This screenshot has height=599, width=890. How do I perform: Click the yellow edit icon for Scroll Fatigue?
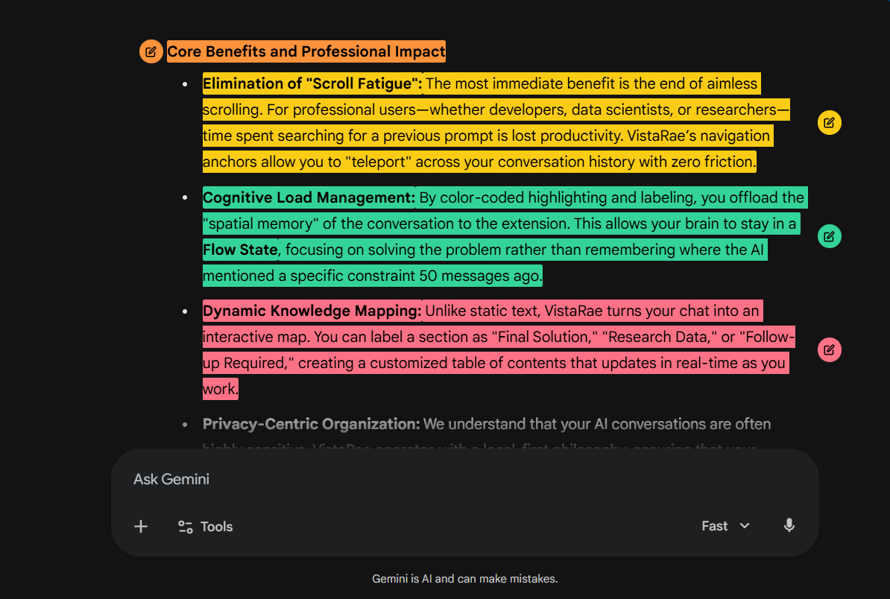[x=830, y=122]
